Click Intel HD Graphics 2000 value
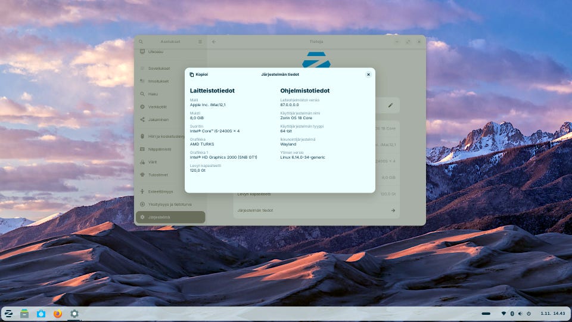The width and height of the screenshot is (572, 322). pyautogui.click(x=223, y=157)
